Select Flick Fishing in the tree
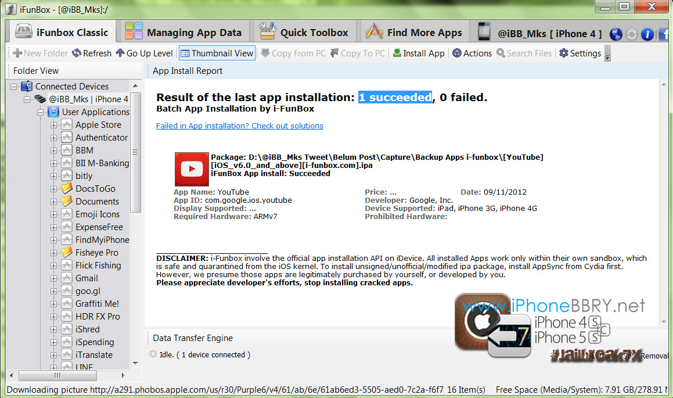Screen dimensions: 673x398 [x=98, y=266]
